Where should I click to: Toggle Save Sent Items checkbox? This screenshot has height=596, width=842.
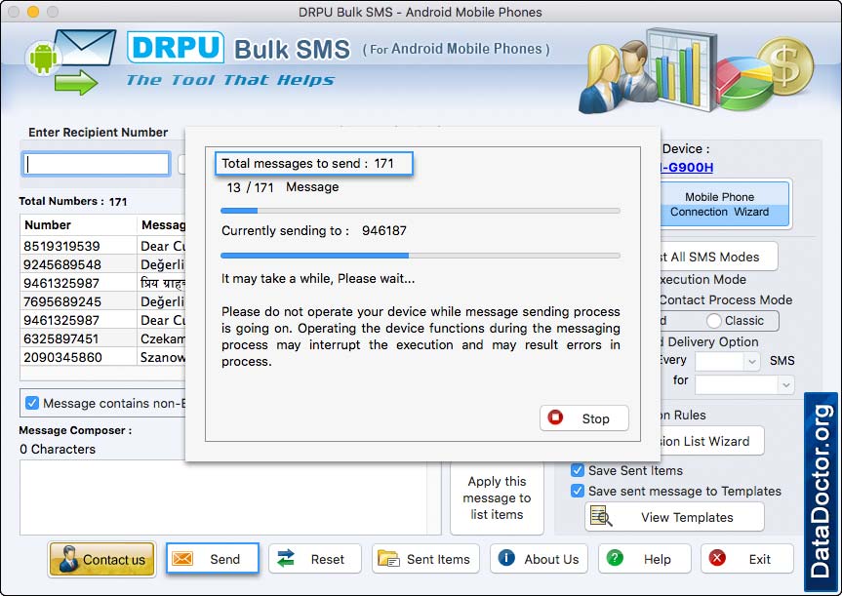point(578,470)
